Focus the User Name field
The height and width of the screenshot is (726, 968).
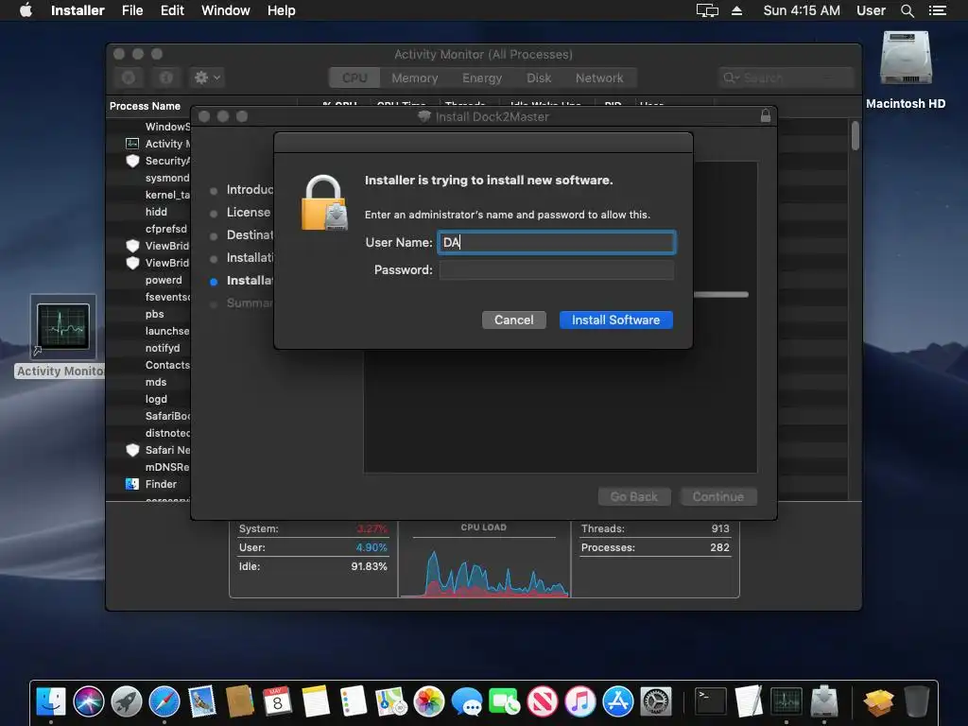click(556, 242)
